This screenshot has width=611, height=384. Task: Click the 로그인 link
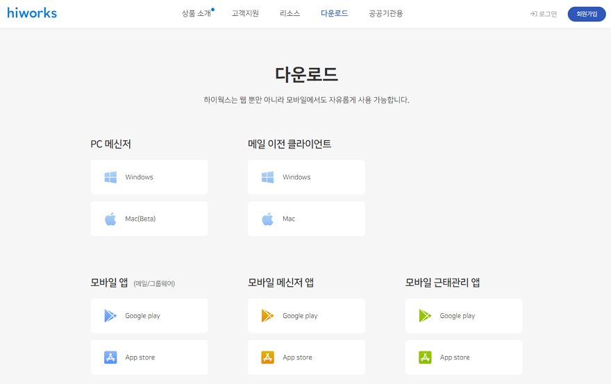548,14
